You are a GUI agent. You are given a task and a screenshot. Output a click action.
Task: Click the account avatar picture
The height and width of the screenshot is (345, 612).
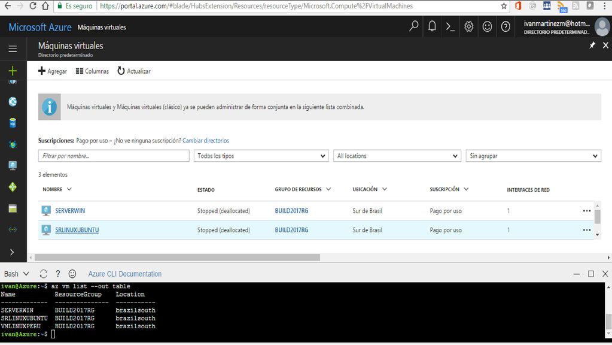click(x=602, y=27)
